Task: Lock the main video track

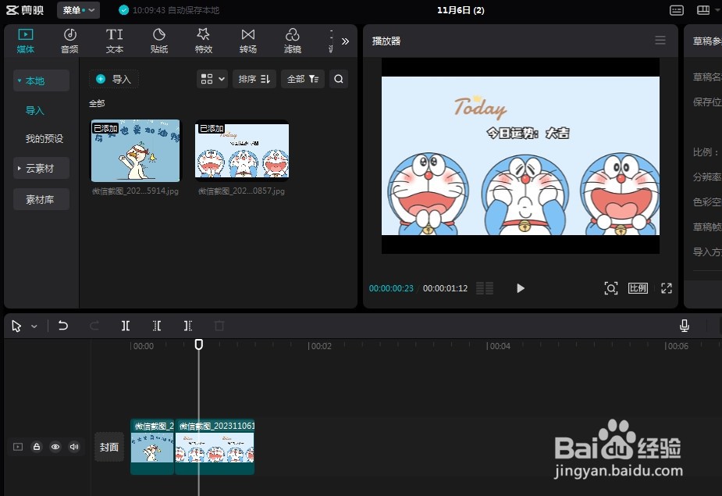Action: pyautogui.click(x=37, y=447)
